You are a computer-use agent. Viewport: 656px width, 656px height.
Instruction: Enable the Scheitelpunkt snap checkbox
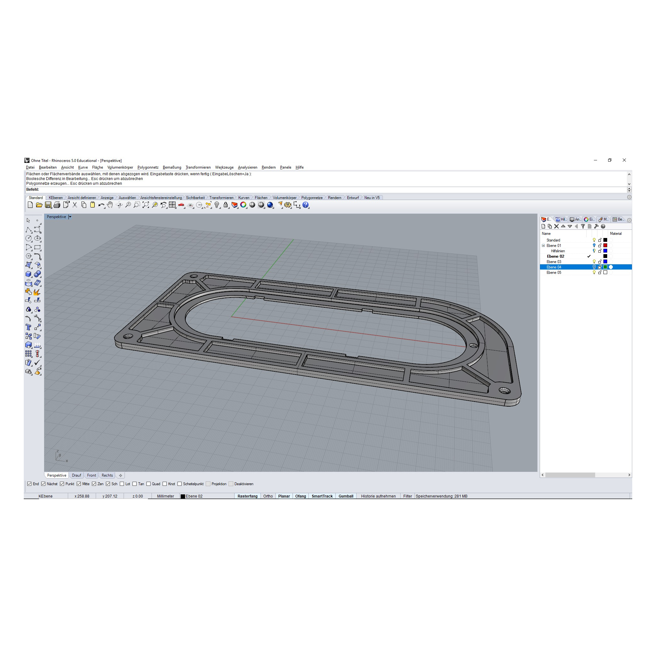pyautogui.click(x=180, y=484)
